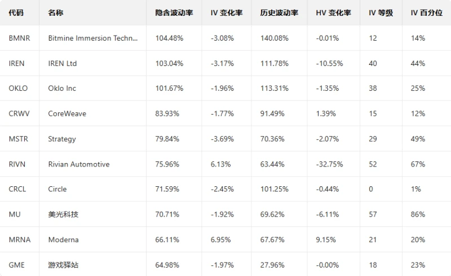Click the 历史波动率 column header
The height and width of the screenshot is (276, 451).
point(279,13)
